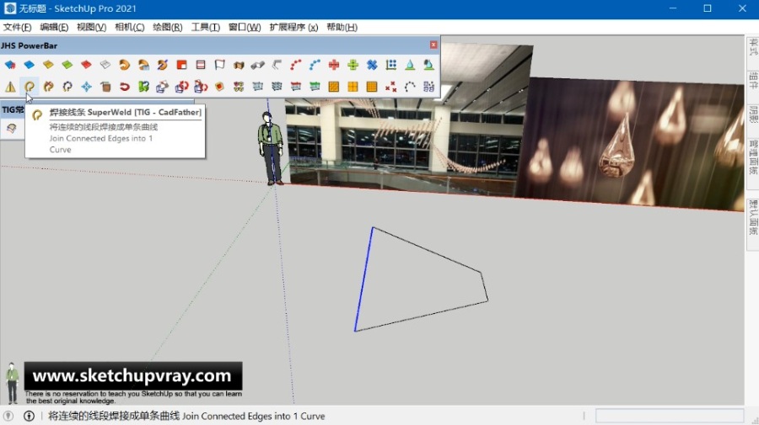Open the 绘图(R) menu
Screen dimensions: 759x425
pos(168,27)
